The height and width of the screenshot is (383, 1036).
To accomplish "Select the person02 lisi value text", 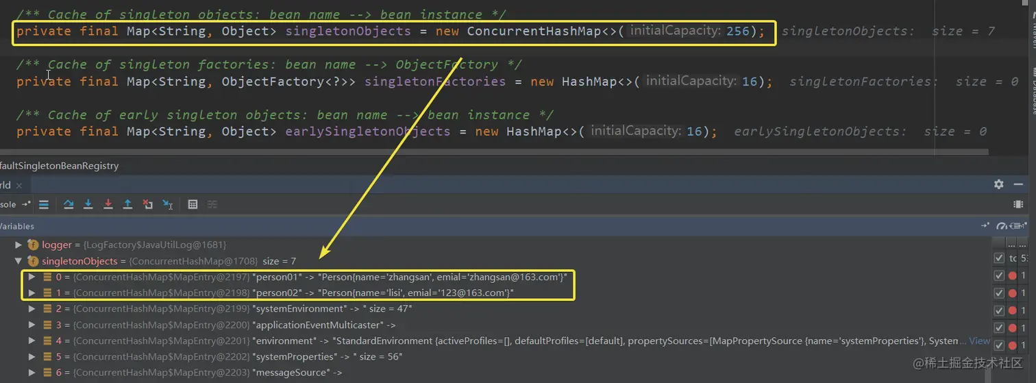I will point(416,293).
